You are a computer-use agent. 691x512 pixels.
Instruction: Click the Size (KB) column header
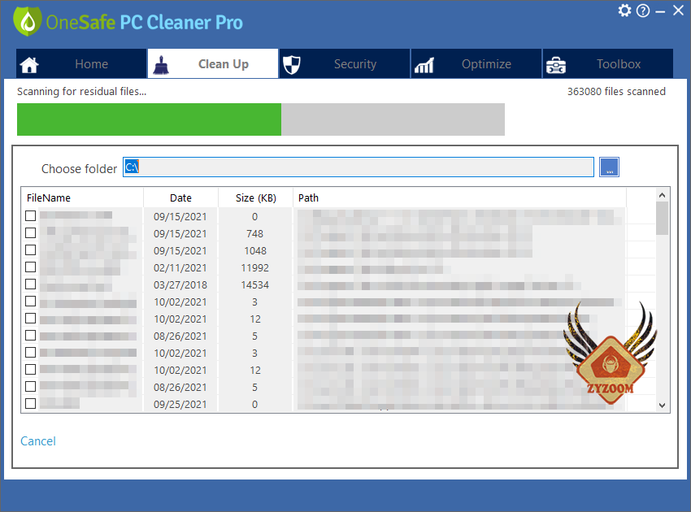coord(255,197)
